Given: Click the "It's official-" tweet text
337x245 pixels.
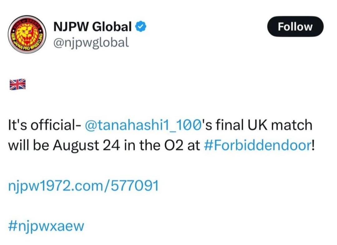Looking at the screenshot, I should click(x=45, y=125).
